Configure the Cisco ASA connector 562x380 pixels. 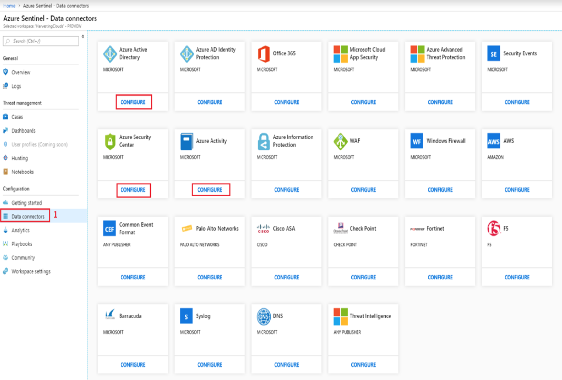point(287,277)
